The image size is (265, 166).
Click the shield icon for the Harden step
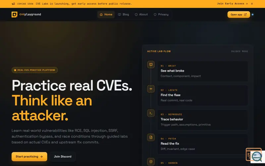click(151, 162)
